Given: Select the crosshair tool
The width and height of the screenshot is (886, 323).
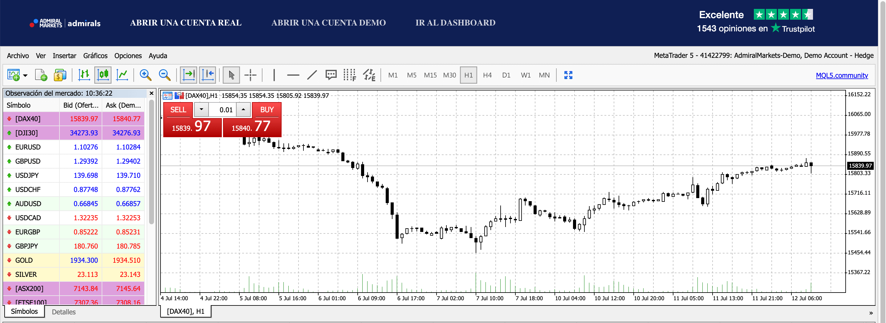Looking at the screenshot, I should 250,75.
